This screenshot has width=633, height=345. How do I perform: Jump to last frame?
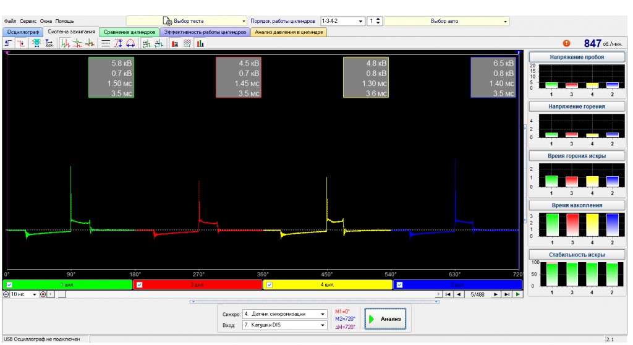click(x=507, y=294)
